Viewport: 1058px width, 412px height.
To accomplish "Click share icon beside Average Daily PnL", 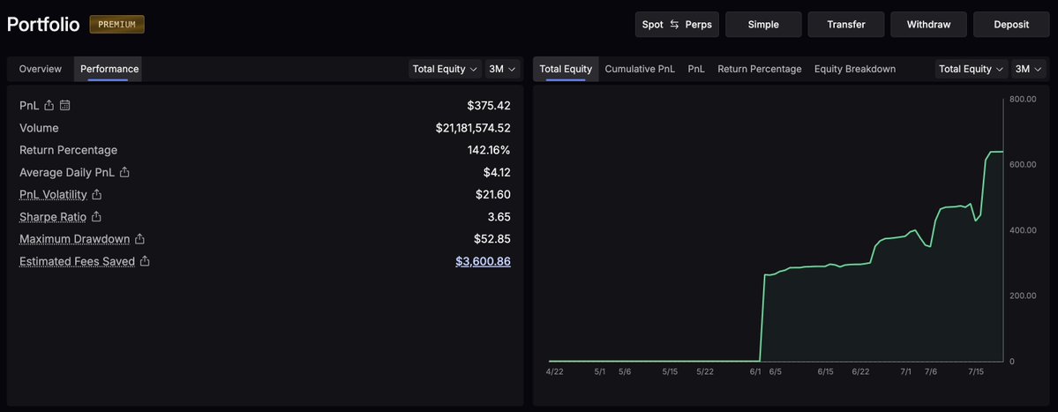I will click(x=124, y=172).
